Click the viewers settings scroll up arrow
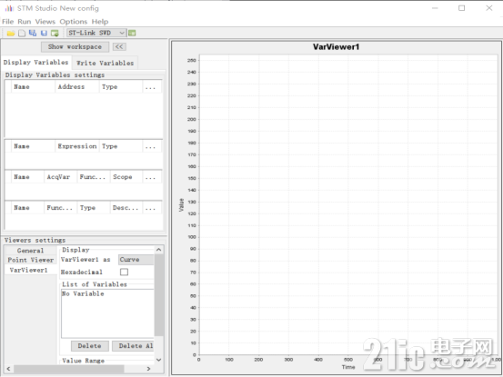 (159, 250)
